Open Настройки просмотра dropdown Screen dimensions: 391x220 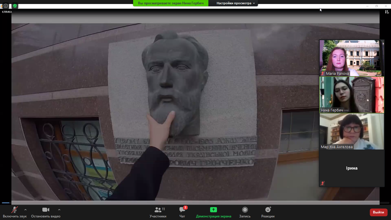(x=236, y=3)
